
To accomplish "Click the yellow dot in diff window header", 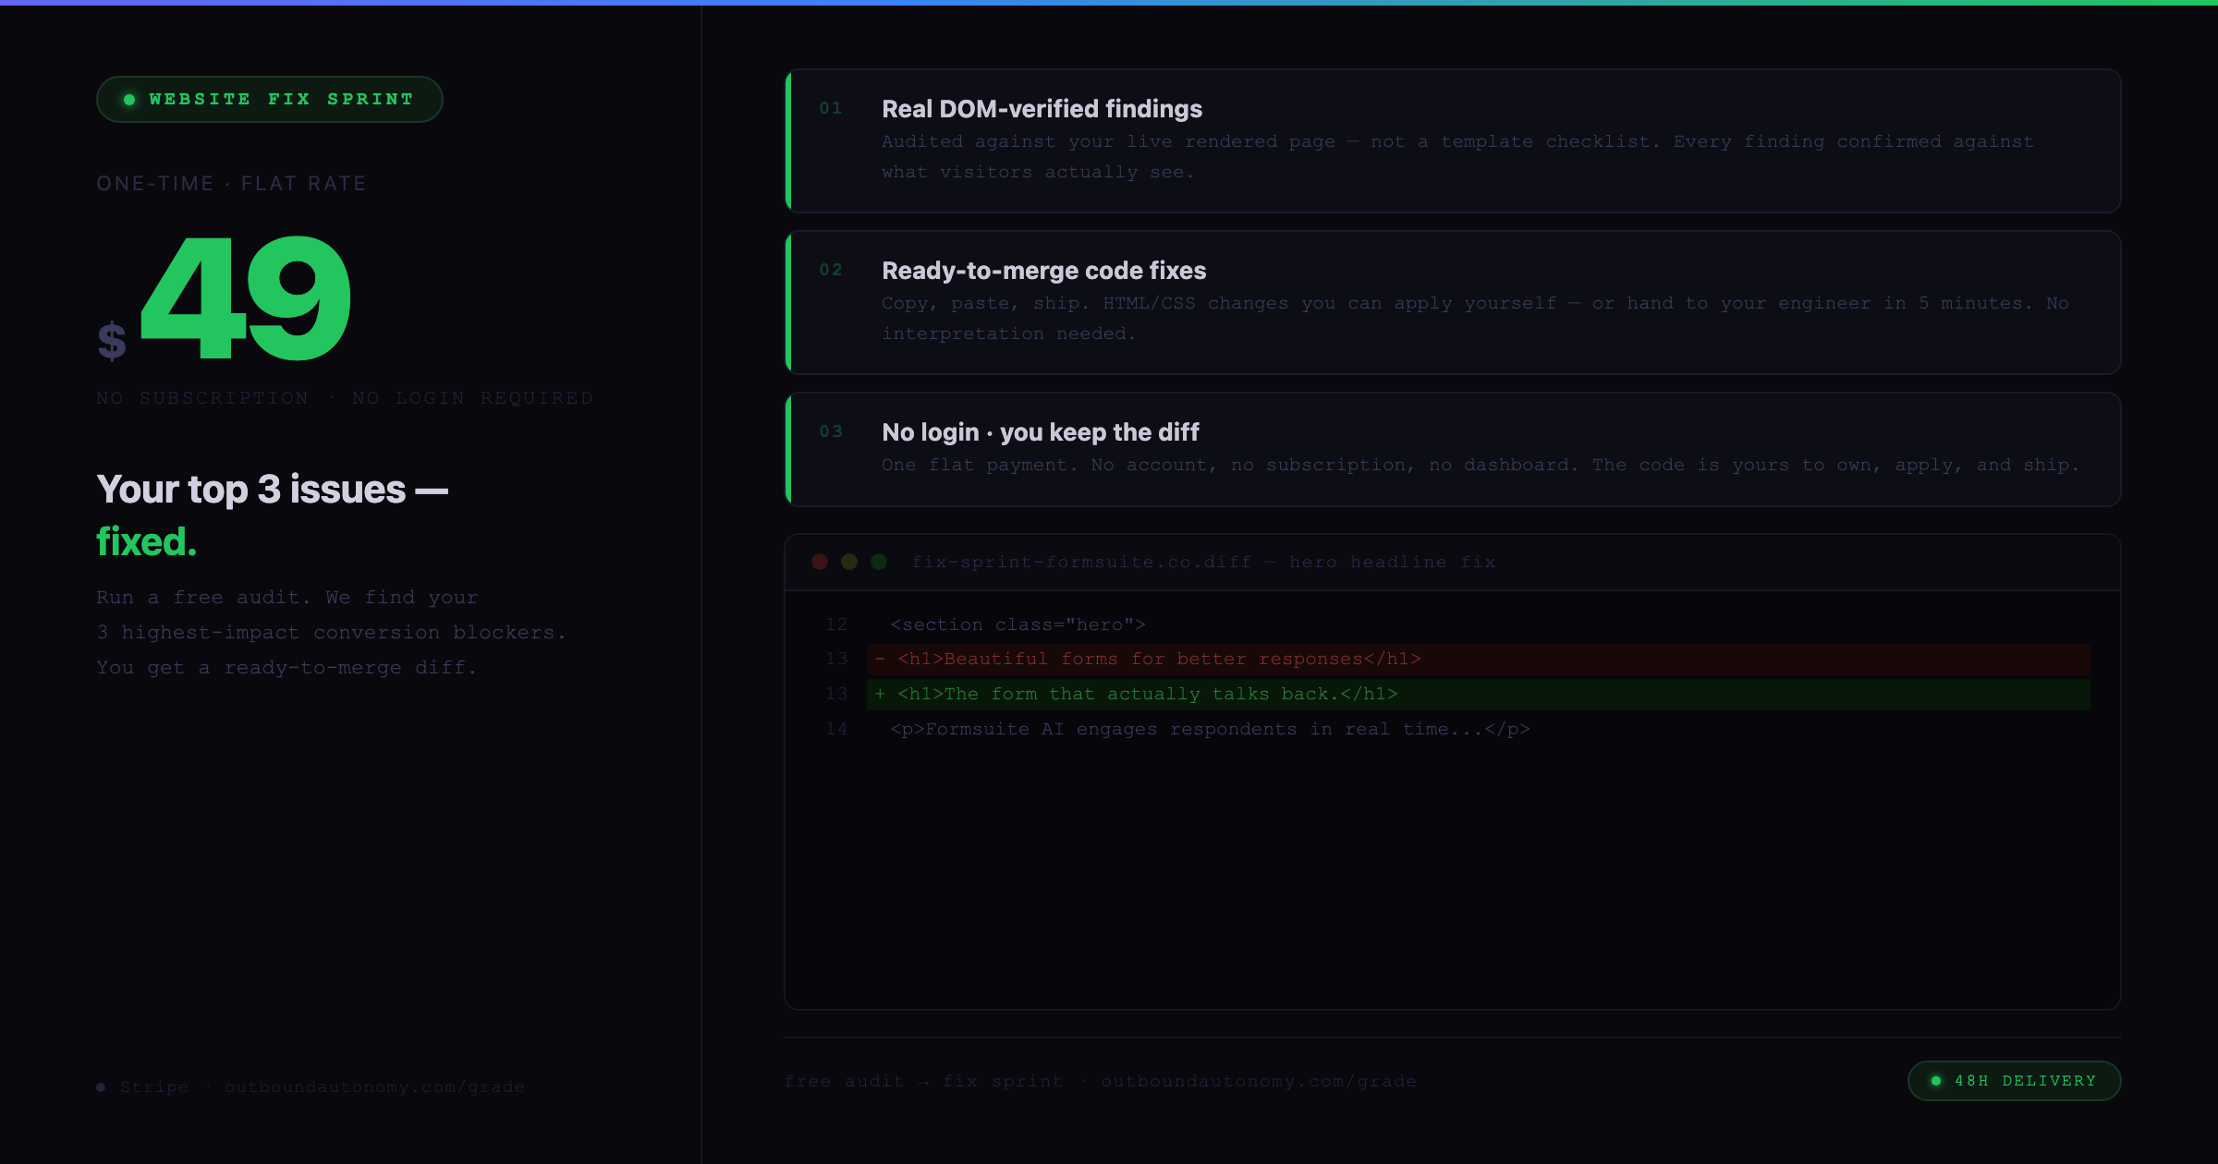I will tap(849, 562).
